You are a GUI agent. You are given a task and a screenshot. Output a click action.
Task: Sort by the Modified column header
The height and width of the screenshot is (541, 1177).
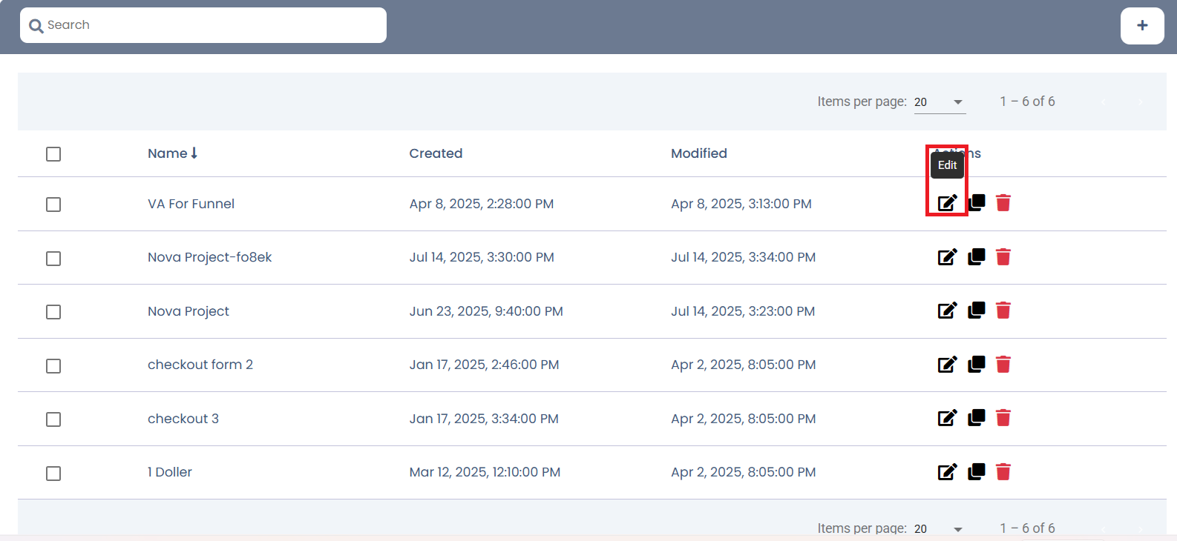pos(698,153)
